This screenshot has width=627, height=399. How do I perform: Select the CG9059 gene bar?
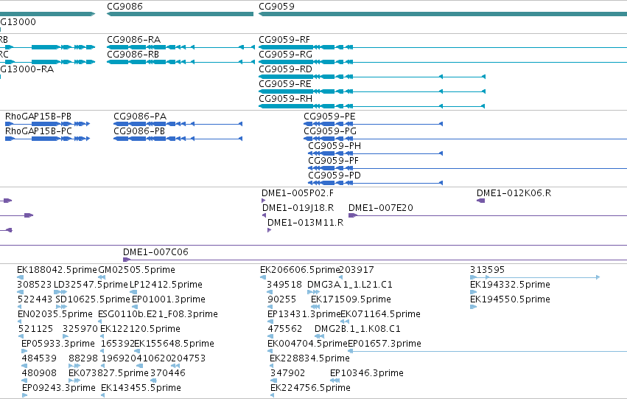click(443, 14)
